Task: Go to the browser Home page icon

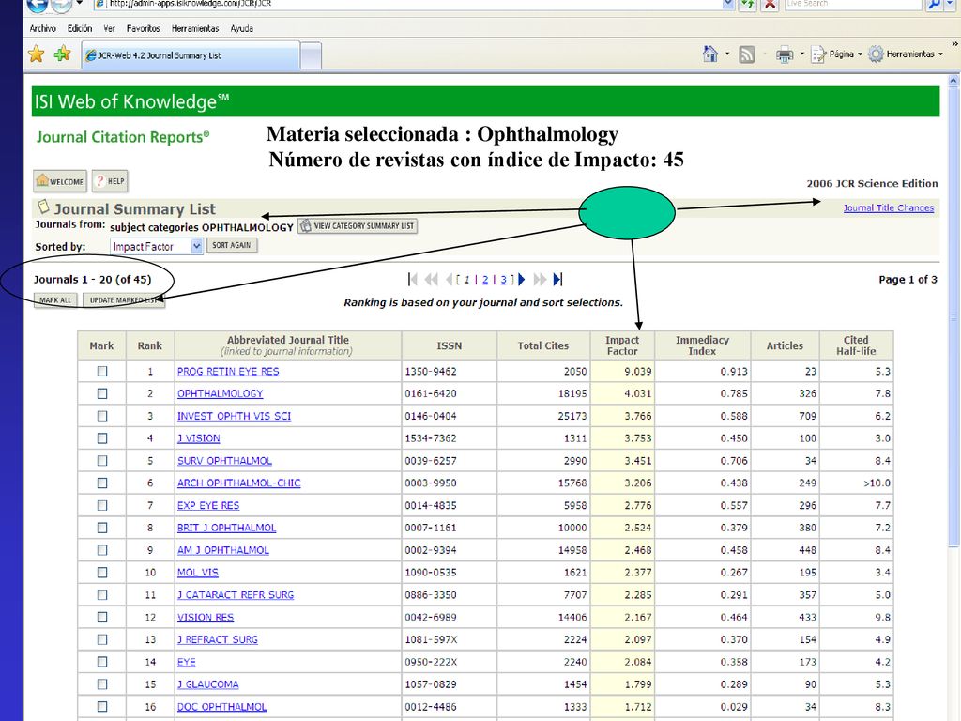Action: pyautogui.click(x=710, y=54)
